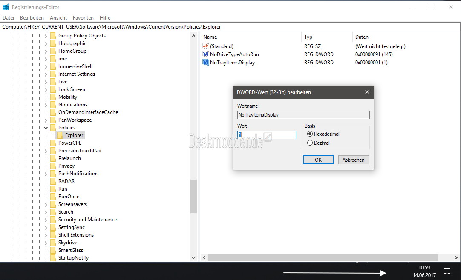Collapse the Policies tree node
The height and width of the screenshot is (280, 461).
tap(46, 128)
